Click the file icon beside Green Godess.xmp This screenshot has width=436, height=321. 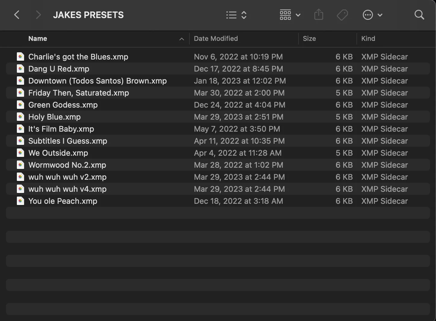coord(20,105)
